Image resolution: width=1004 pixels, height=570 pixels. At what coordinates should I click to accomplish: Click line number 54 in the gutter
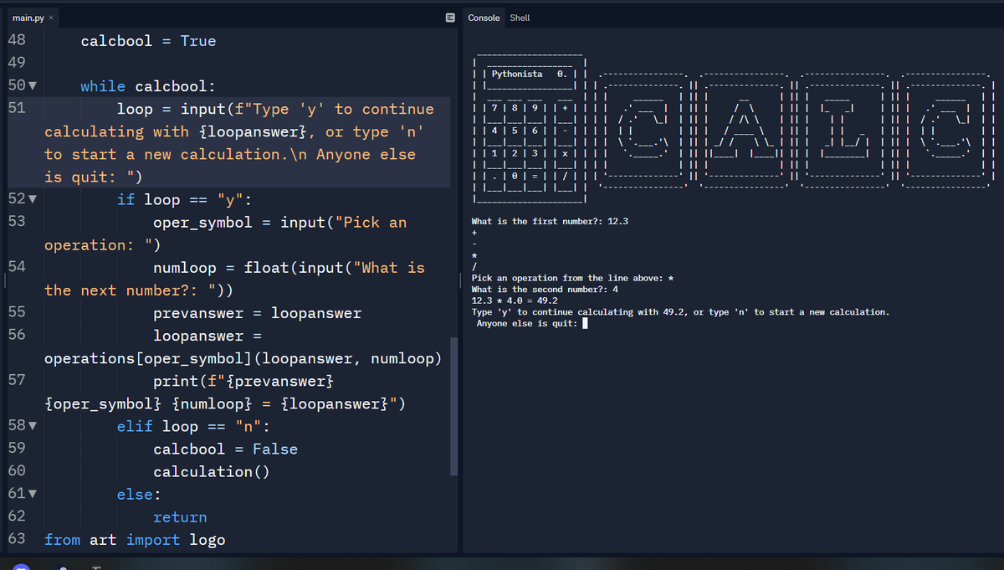click(x=17, y=267)
